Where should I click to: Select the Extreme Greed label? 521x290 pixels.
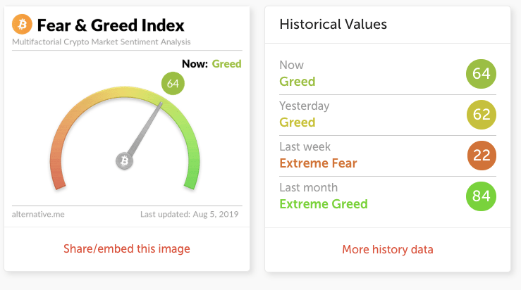pyautogui.click(x=324, y=204)
